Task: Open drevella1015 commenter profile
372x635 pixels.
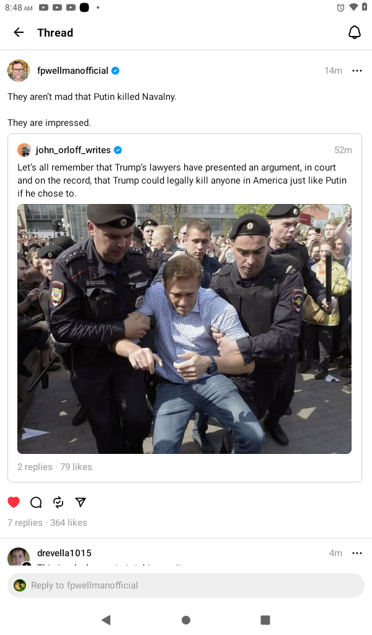Action: [x=64, y=553]
